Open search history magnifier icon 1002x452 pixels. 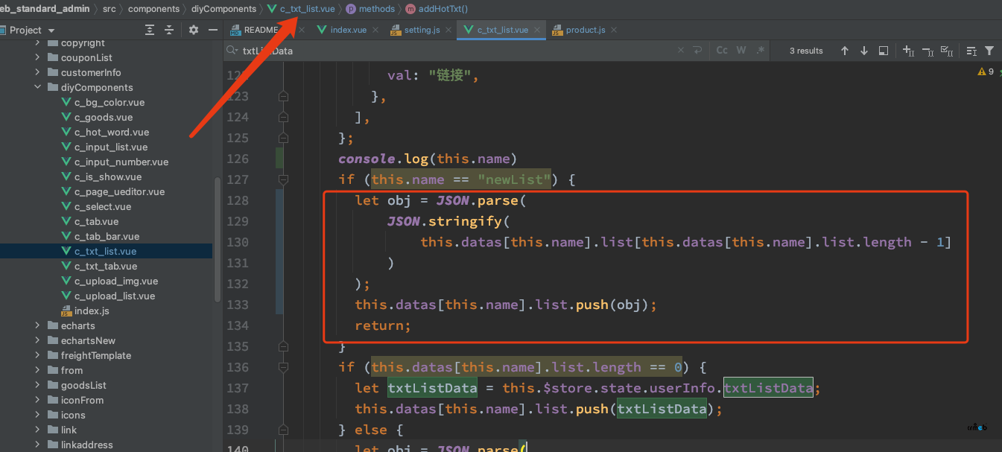pos(232,51)
